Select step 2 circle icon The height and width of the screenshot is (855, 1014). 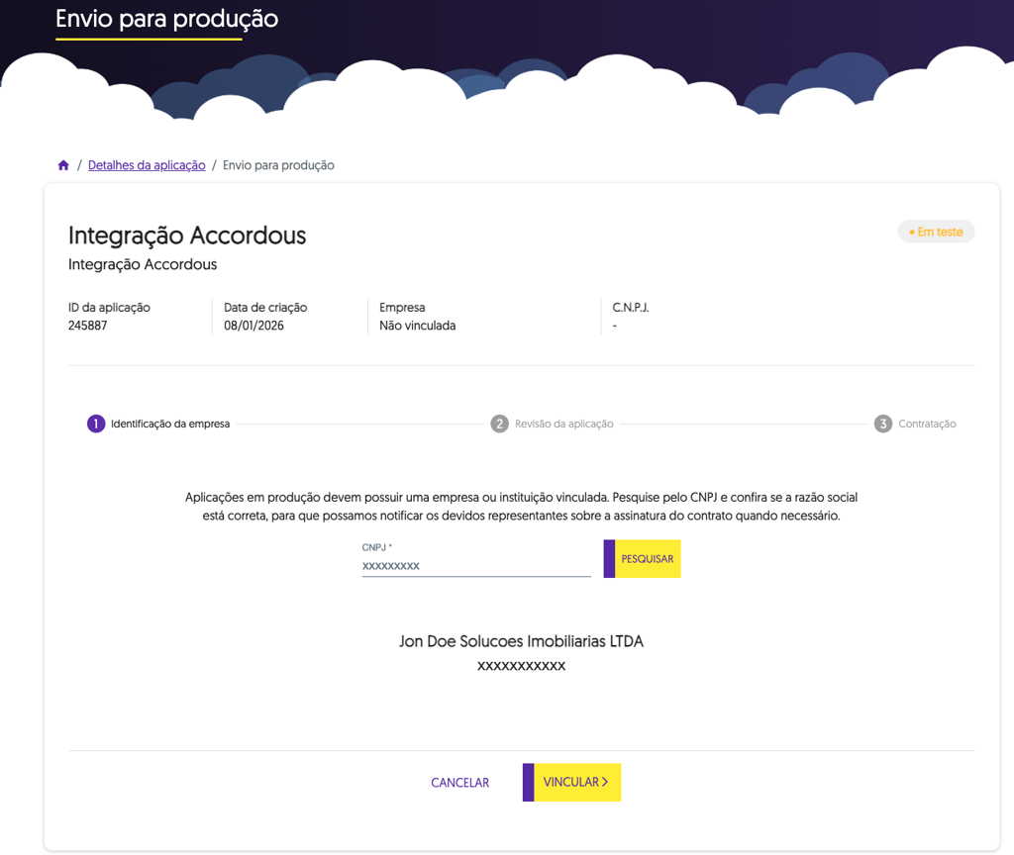pos(499,424)
